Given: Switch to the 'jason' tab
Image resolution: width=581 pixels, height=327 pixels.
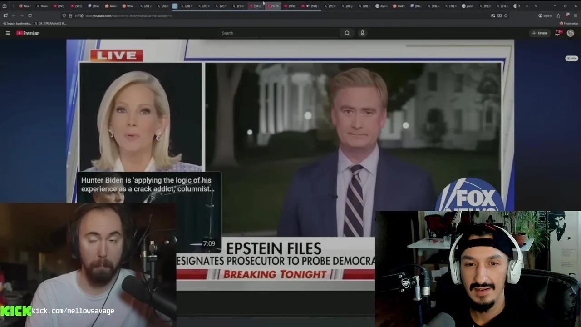Looking at the screenshot, I should click(467, 6).
